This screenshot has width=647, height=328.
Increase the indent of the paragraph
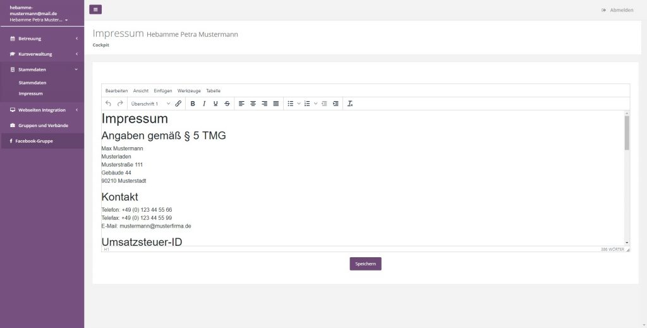tap(336, 104)
